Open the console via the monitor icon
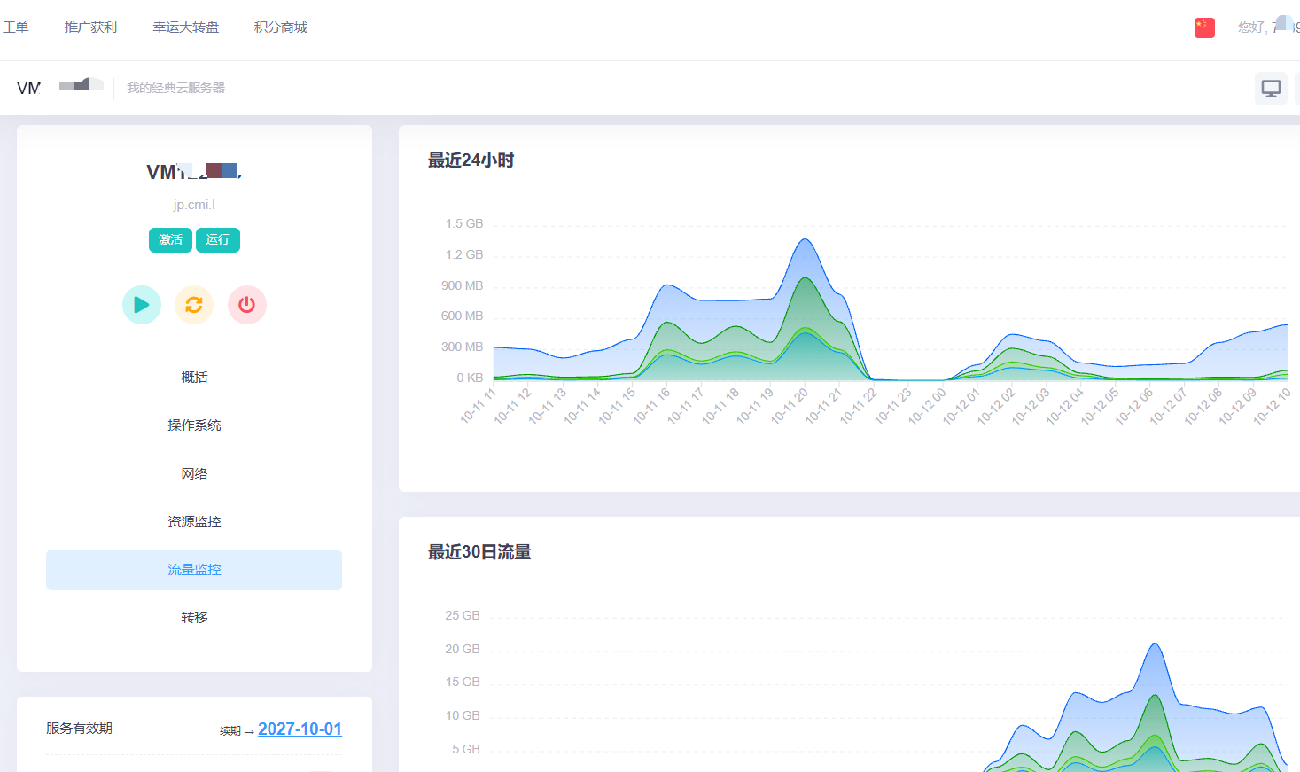This screenshot has height=772, width=1300. point(1271,89)
